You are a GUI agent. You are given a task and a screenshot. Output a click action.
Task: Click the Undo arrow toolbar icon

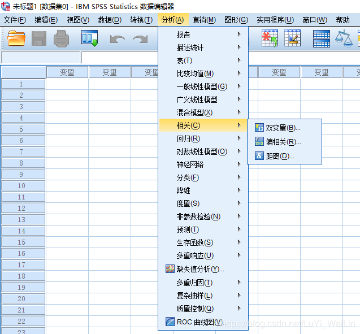click(x=118, y=39)
